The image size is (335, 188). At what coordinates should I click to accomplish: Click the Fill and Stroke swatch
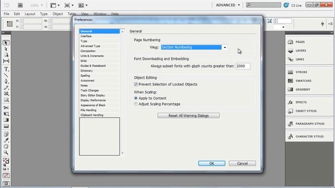(x=6, y=161)
